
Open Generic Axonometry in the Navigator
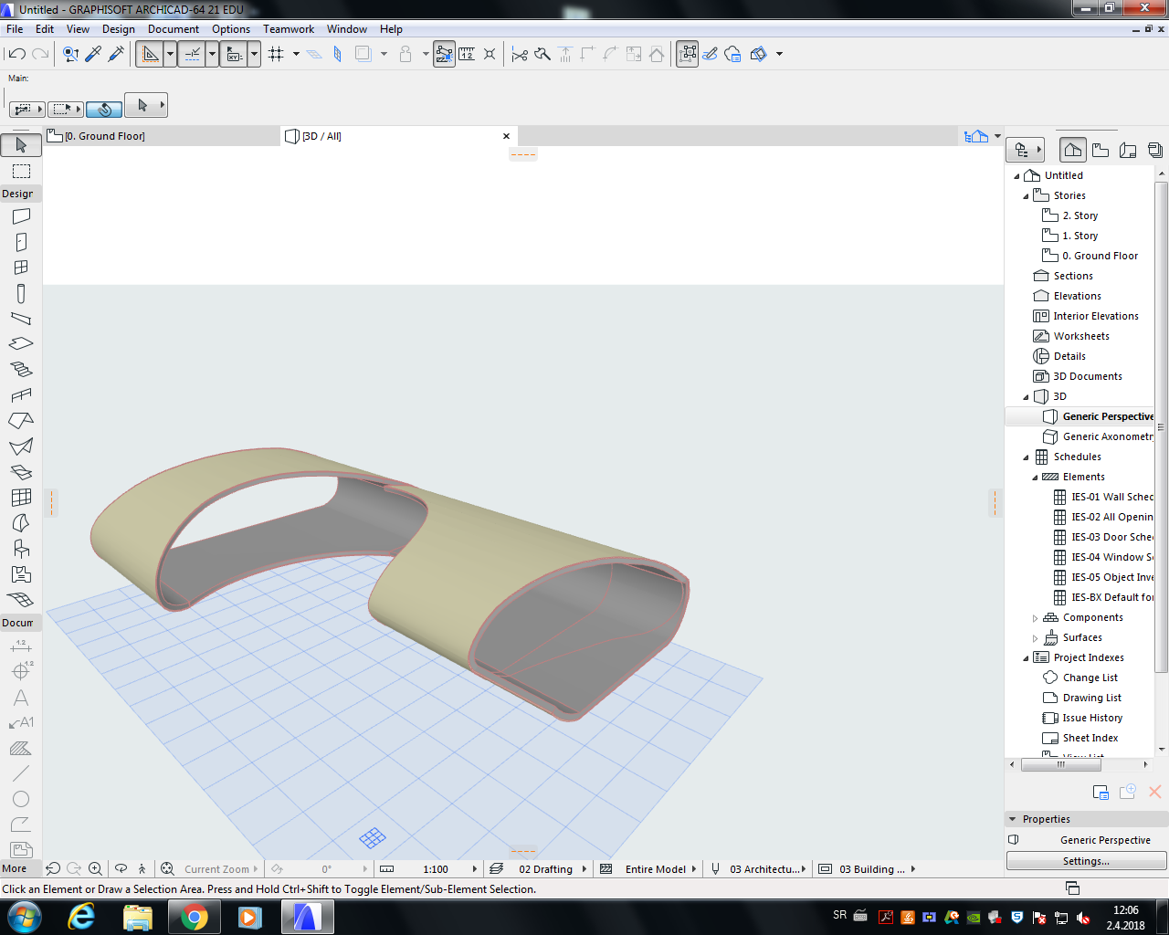pos(1107,436)
